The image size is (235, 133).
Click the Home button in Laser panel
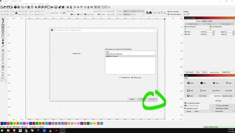pyautogui.click(x=190, y=96)
